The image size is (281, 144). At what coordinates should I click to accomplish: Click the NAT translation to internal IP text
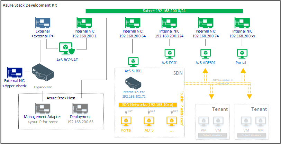223,82
